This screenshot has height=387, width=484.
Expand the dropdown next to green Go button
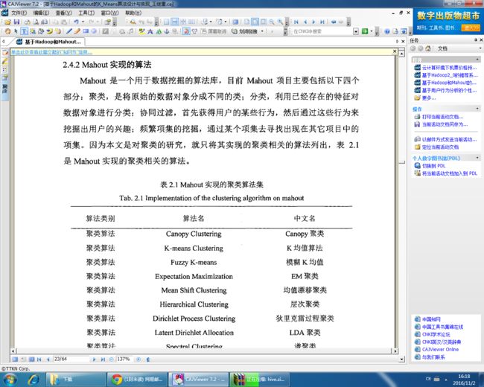coord(372,31)
